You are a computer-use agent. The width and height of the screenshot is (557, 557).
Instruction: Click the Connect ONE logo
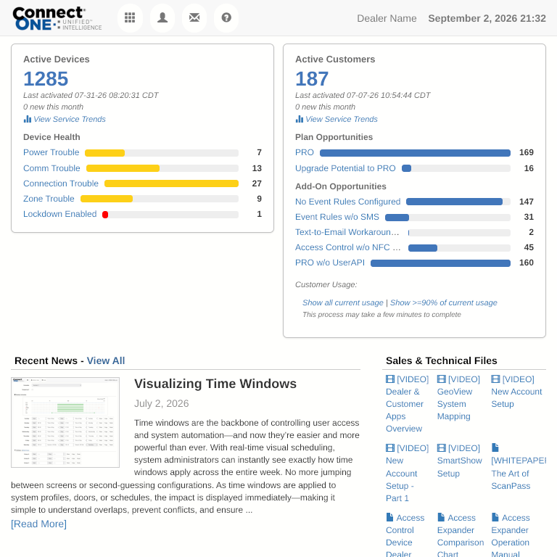point(57,18)
